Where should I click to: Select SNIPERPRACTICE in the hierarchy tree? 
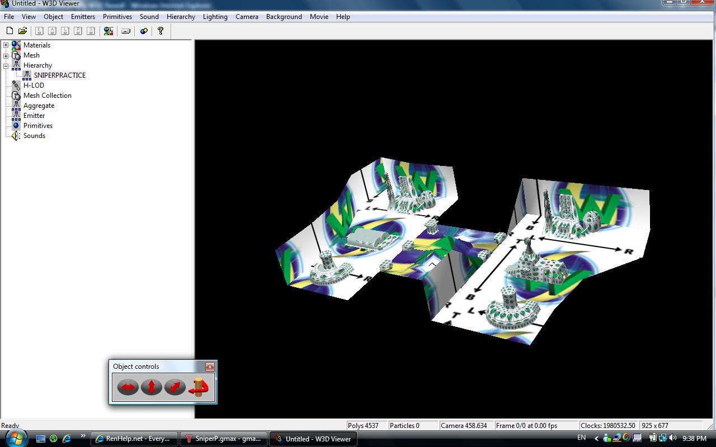(x=59, y=75)
